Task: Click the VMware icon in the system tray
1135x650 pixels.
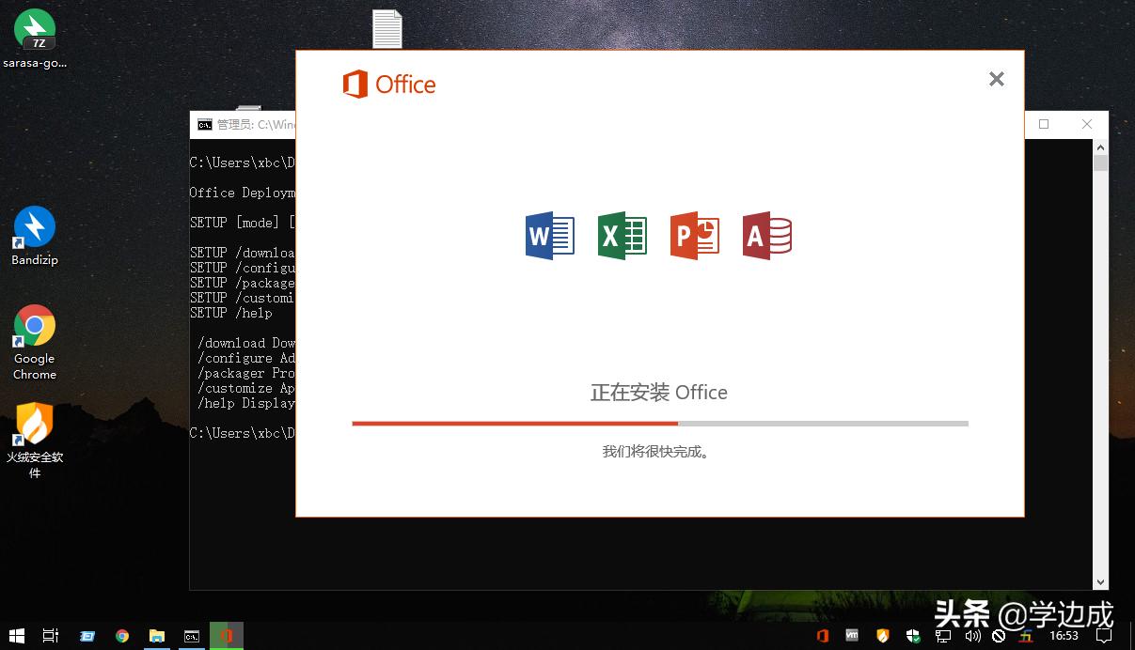Action: tap(854, 636)
